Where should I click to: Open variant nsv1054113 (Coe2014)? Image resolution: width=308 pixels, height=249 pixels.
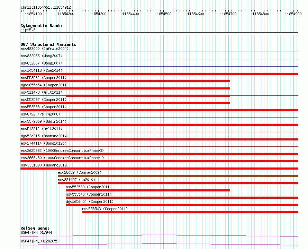(x=42, y=70)
